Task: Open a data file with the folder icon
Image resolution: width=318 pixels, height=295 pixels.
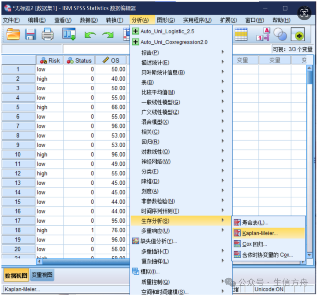Action: pyautogui.click(x=13, y=34)
